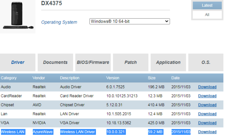Download the NVIDIA VGA Driver

tap(207, 123)
